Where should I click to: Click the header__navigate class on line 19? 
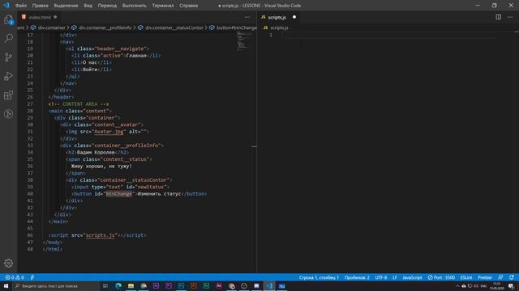pos(121,48)
